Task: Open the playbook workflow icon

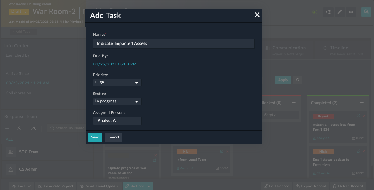Action: (x=328, y=12)
